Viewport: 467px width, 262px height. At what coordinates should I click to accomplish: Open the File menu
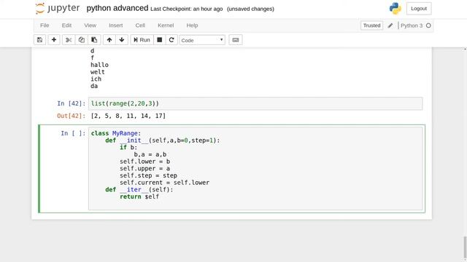(45, 25)
